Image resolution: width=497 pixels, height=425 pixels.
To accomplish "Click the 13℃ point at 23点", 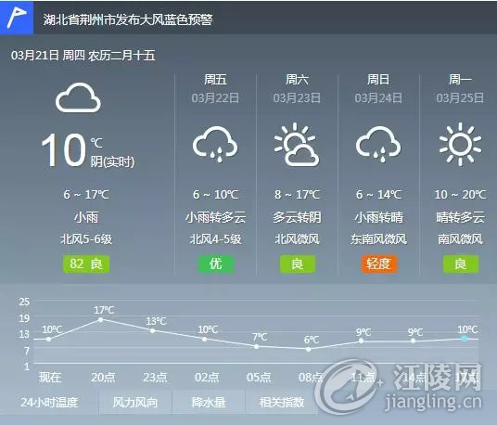I will click(152, 330).
